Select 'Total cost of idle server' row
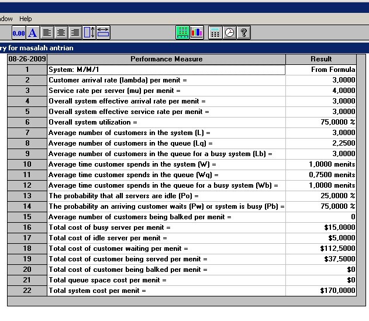Screen dimensions: 369x321 click(x=167, y=238)
